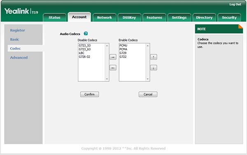Open the Advanced sidebar section
The image size is (247, 155).
coord(19,58)
